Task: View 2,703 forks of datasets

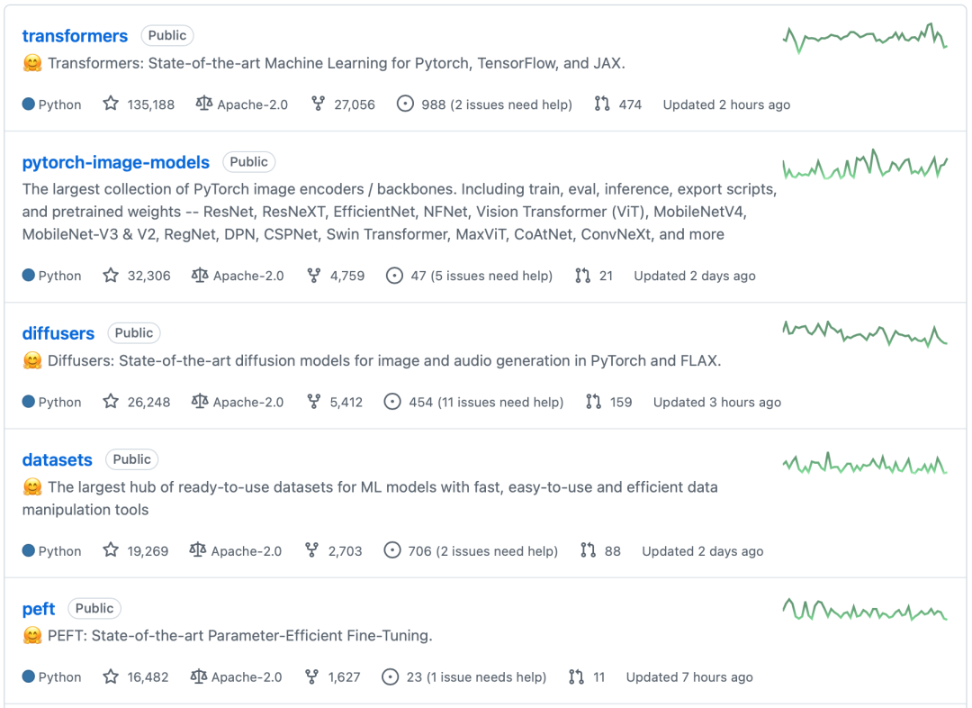Action: [345, 551]
